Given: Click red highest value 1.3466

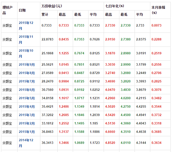Looking at the screenshot, I should point(64,143).
